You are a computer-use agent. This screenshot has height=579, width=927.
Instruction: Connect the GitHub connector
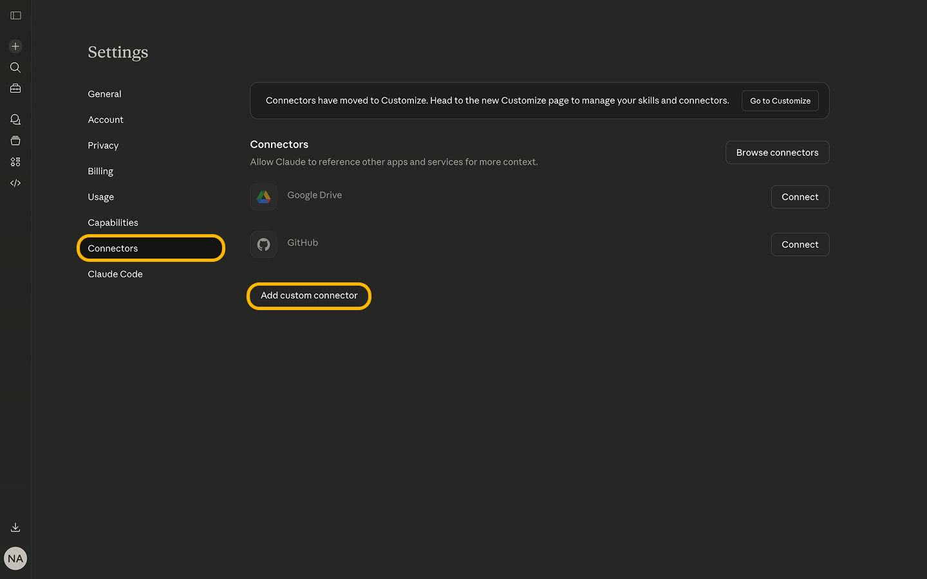coord(800,244)
